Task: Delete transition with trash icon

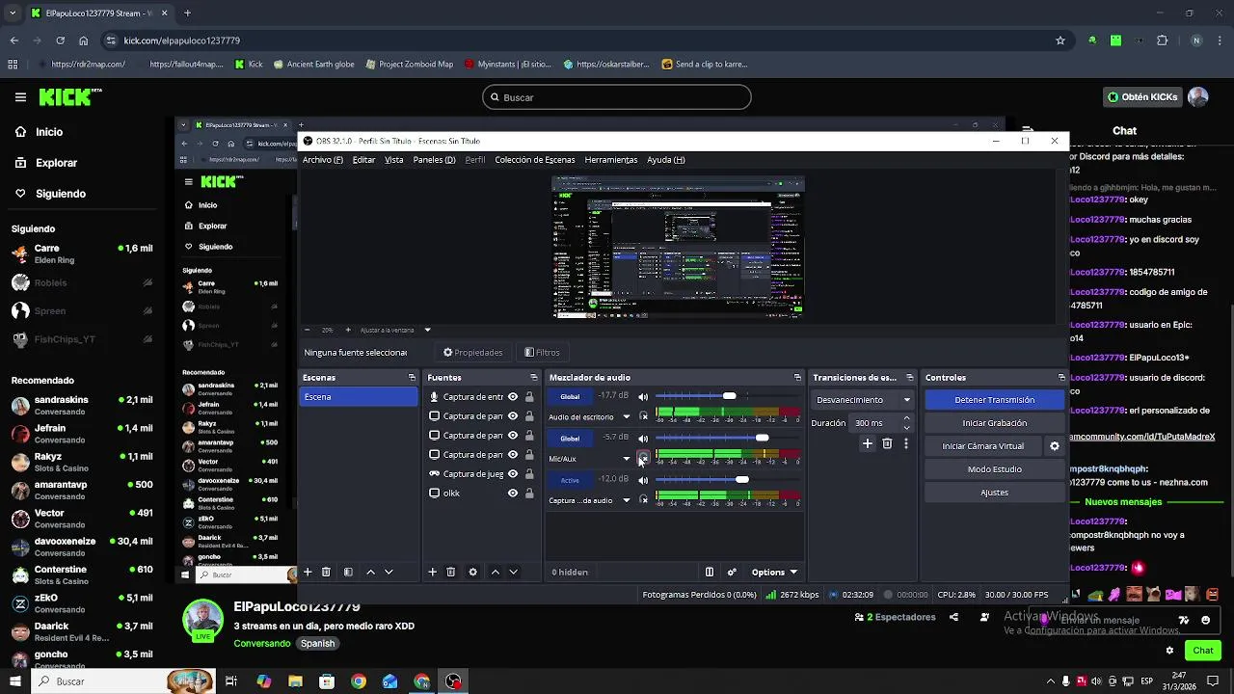Action: click(887, 443)
